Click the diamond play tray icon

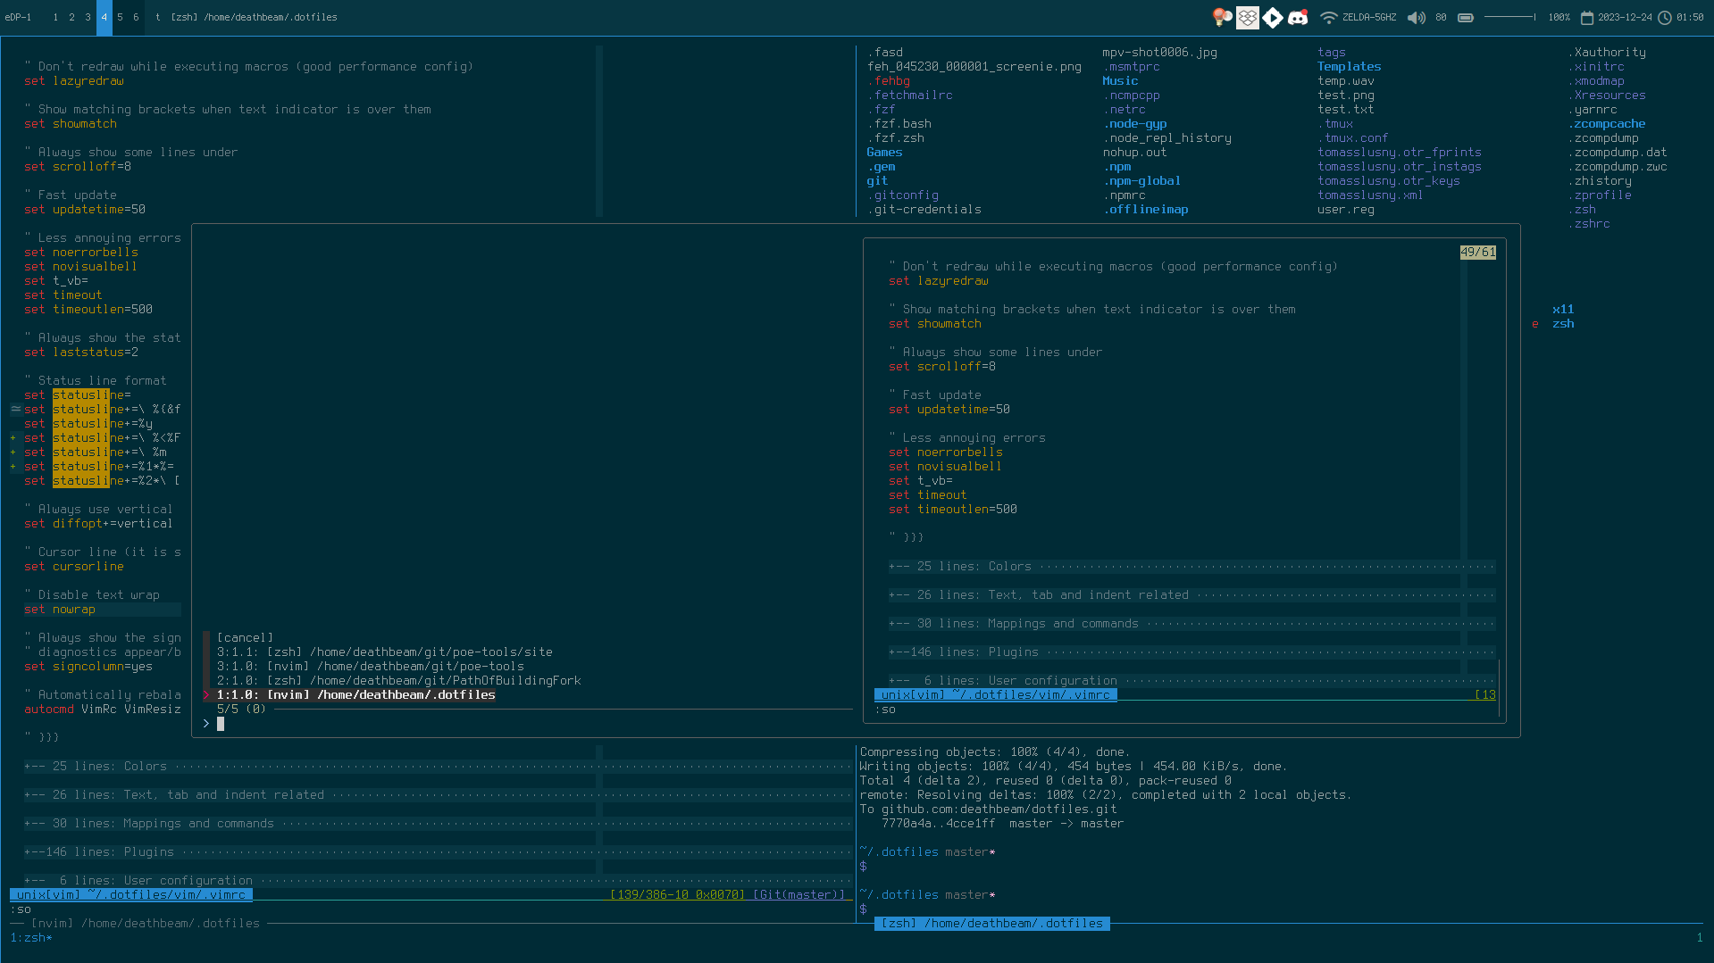[x=1273, y=17]
